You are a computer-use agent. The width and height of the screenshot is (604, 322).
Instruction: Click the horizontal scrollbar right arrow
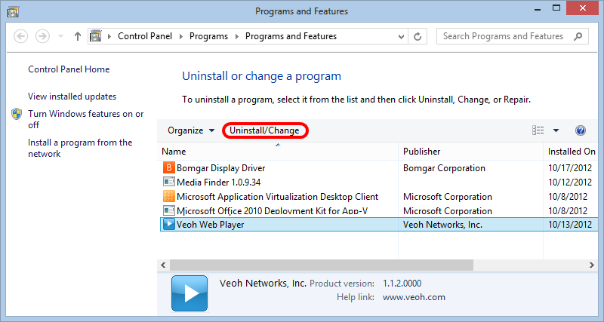click(x=592, y=265)
